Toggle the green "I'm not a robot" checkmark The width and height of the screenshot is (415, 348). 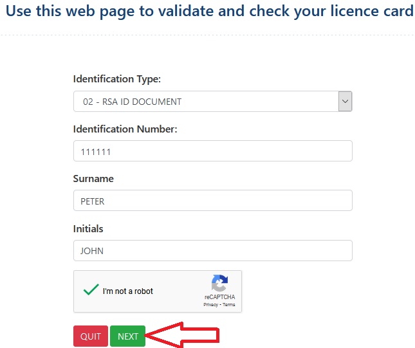tap(90, 290)
